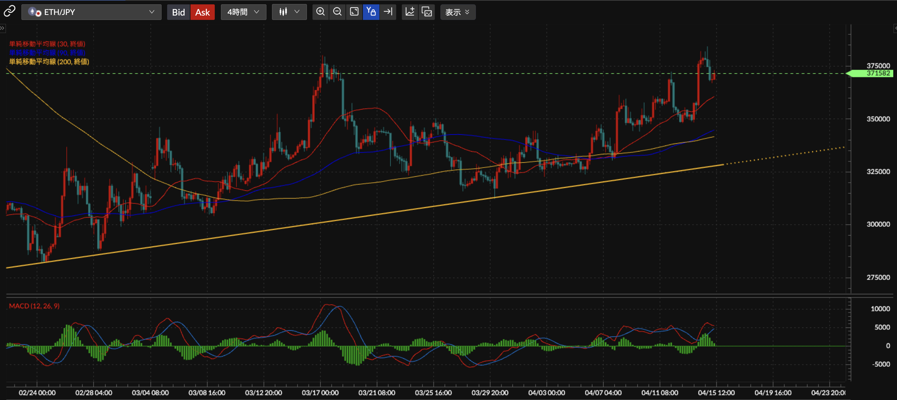Switch the price display to Bid

178,12
